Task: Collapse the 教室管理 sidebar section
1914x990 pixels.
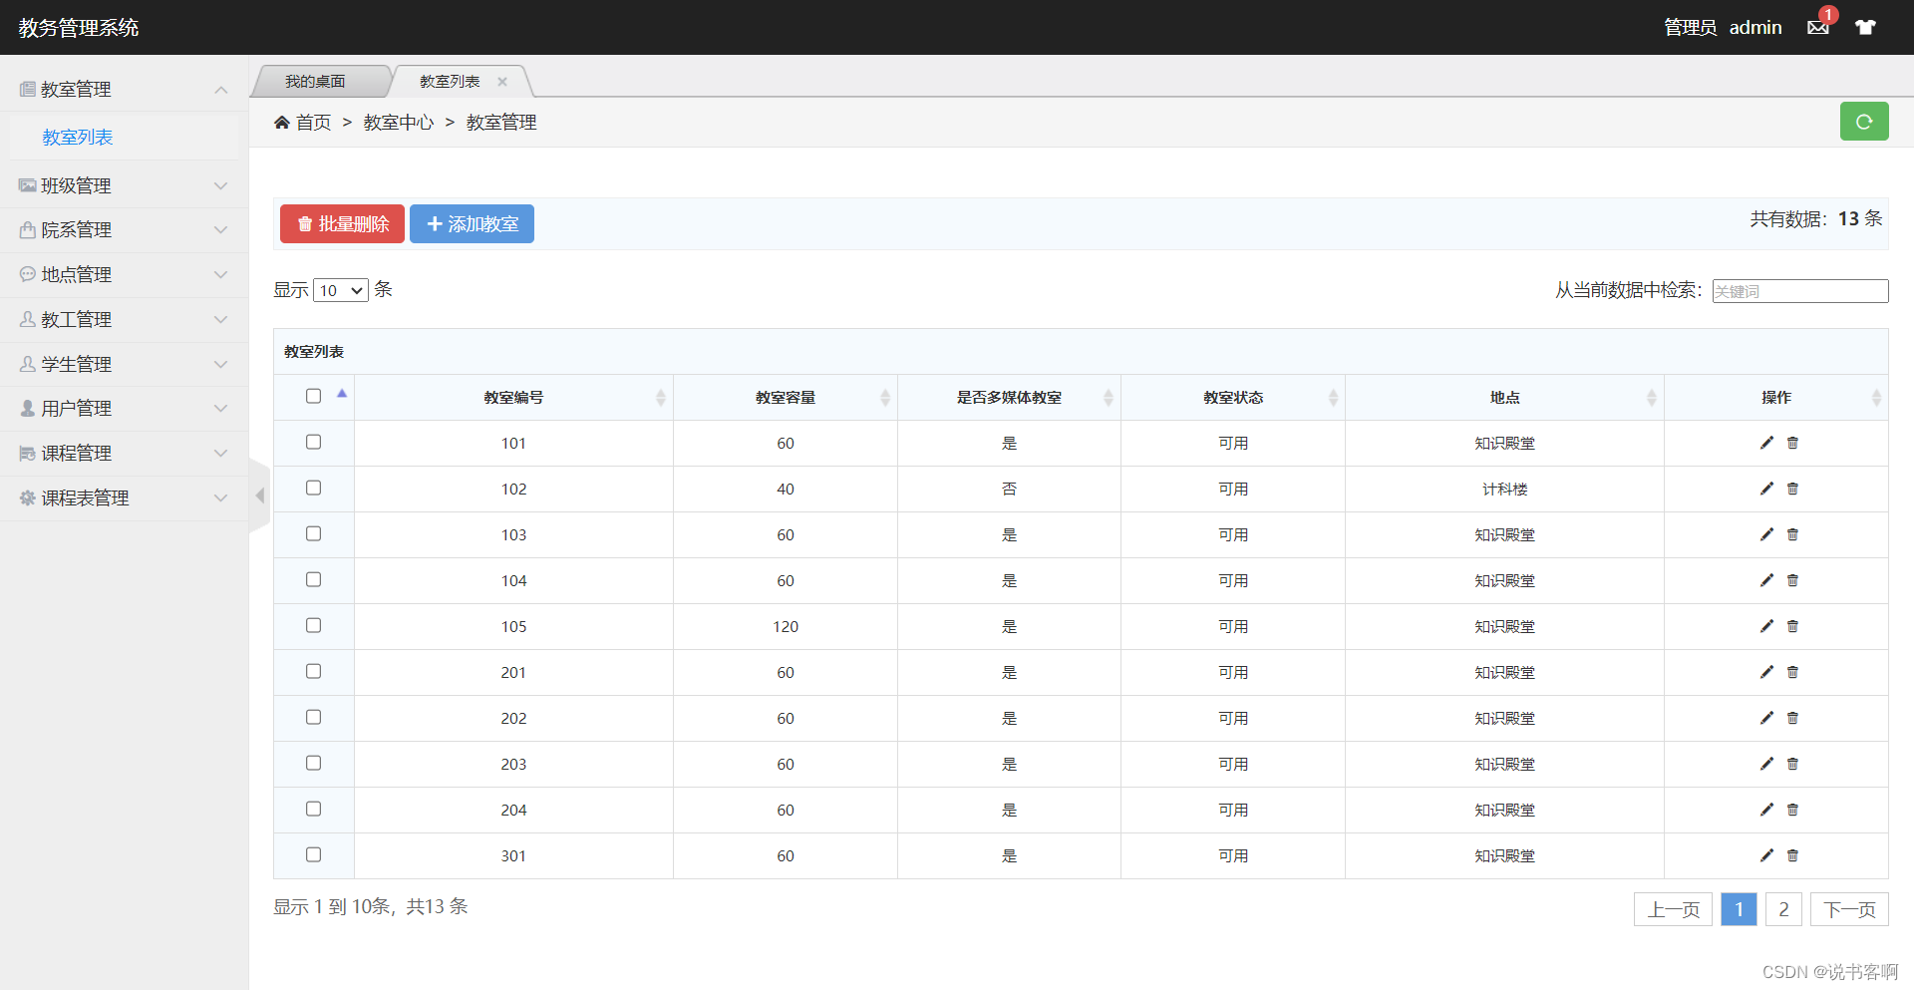Action: pyautogui.click(x=124, y=89)
